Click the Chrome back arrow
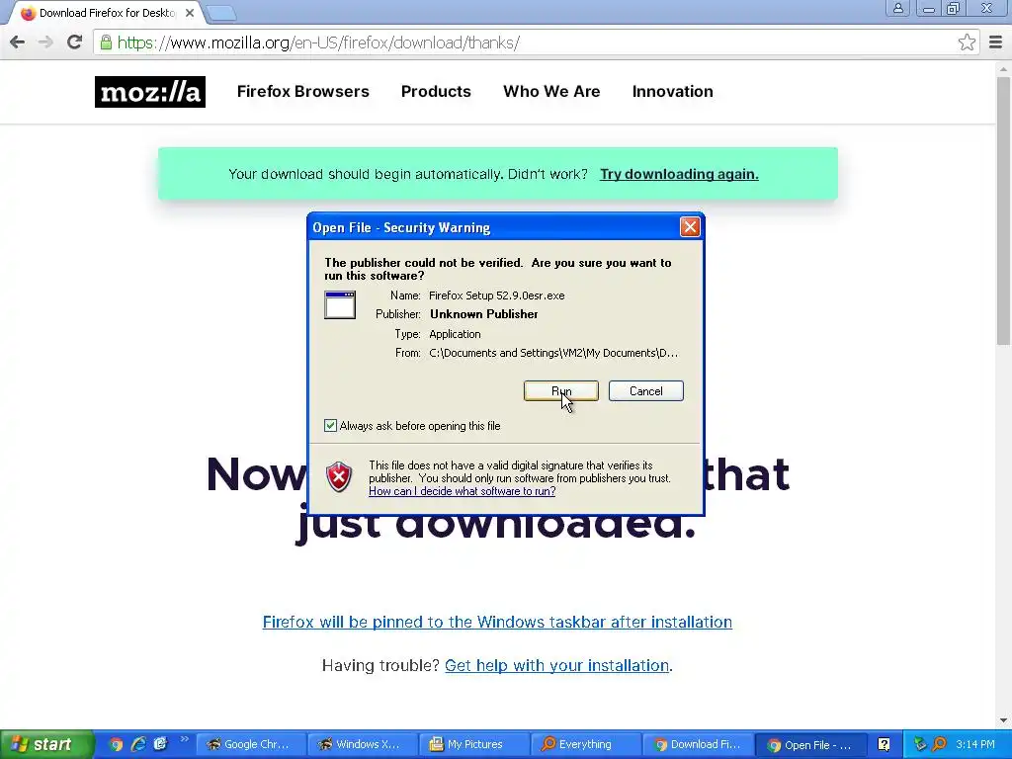The height and width of the screenshot is (759, 1012). click(18, 42)
